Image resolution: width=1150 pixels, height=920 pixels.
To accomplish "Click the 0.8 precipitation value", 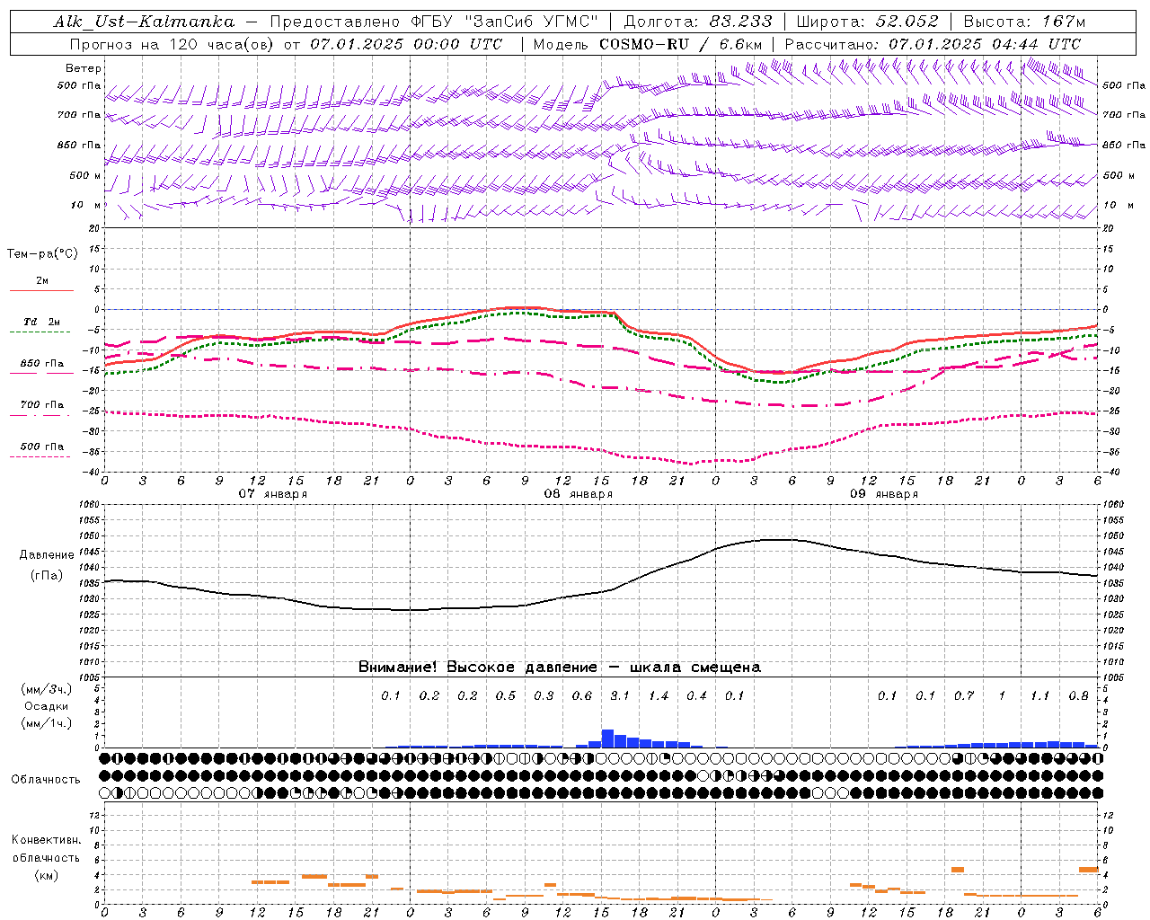I will (1079, 695).
